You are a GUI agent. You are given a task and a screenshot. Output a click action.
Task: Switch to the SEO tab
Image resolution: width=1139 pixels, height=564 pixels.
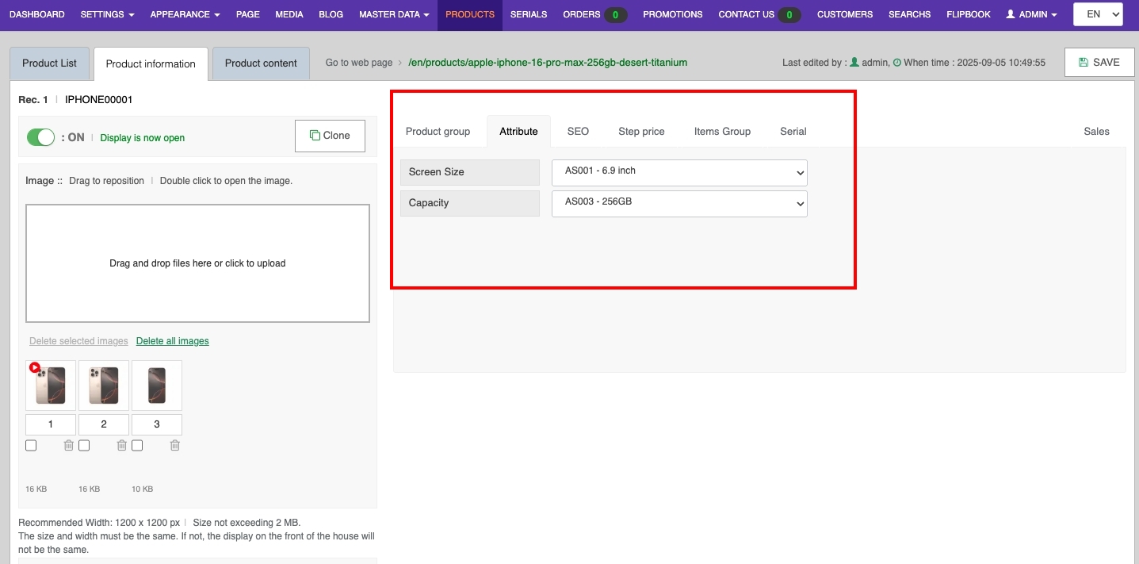pyautogui.click(x=578, y=132)
